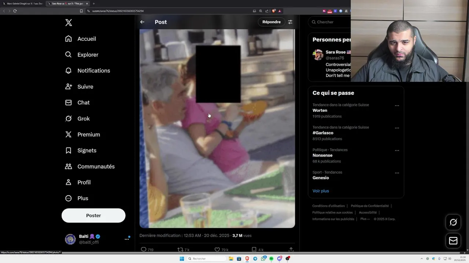The height and width of the screenshot is (263, 469).
Task: Click the address bar URL
Action: 118,11
